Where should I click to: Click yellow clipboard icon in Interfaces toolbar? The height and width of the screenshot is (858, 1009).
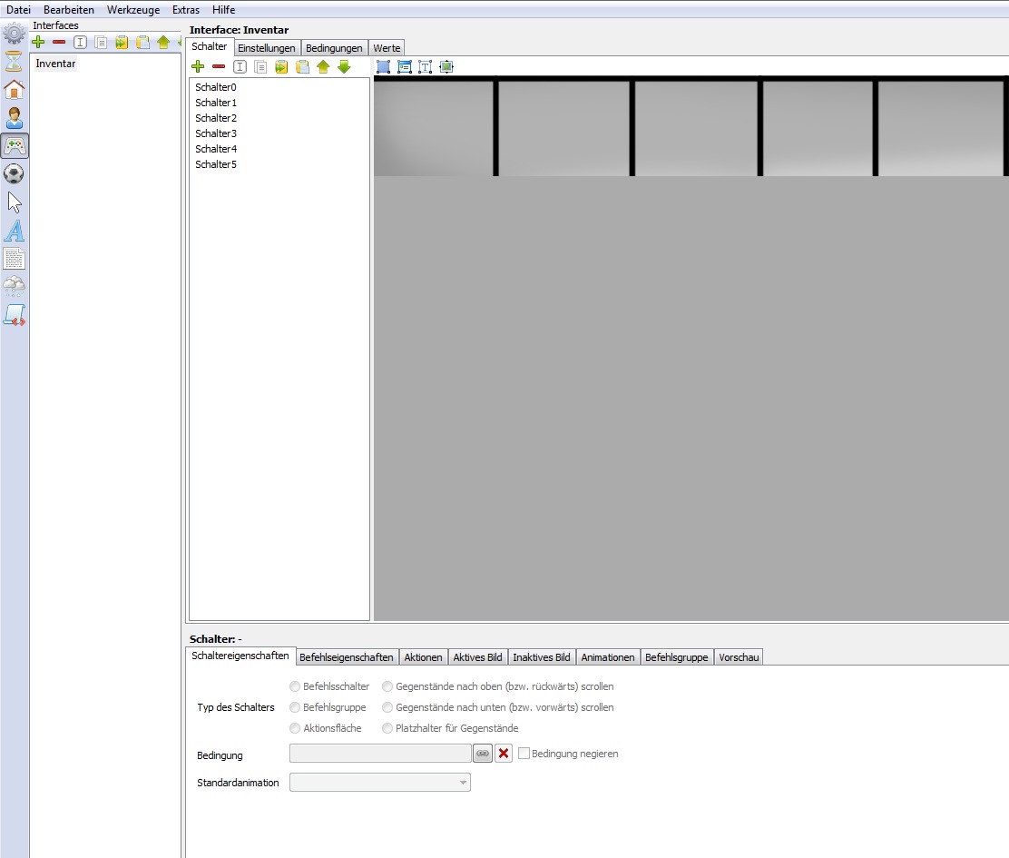(122, 43)
